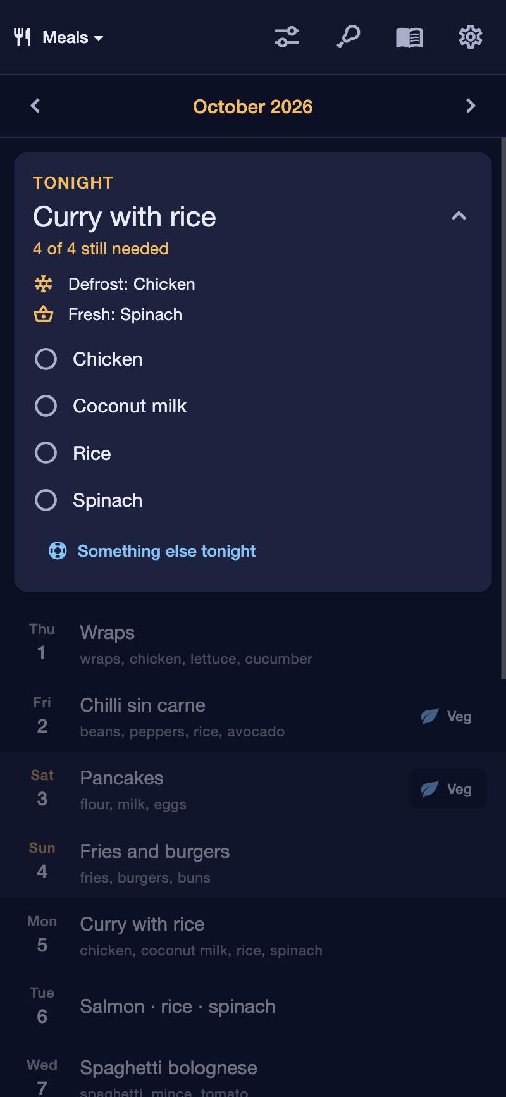
Task: Click the Veg badge on Pancakes
Action: click(x=448, y=789)
